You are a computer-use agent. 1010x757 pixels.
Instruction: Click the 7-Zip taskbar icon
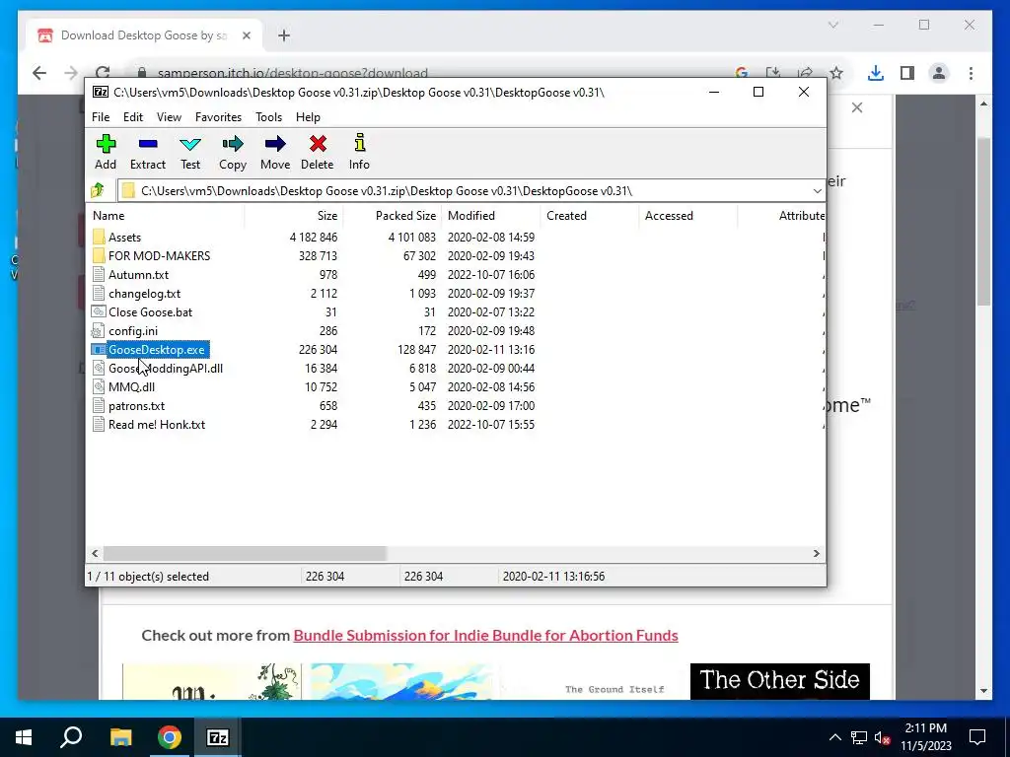click(217, 737)
